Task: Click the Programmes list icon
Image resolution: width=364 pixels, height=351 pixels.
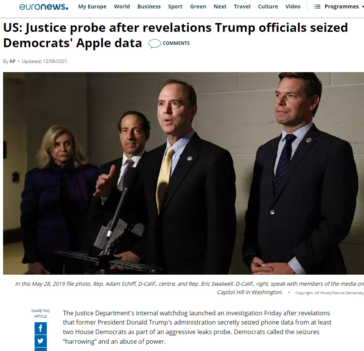Action: (x=317, y=7)
